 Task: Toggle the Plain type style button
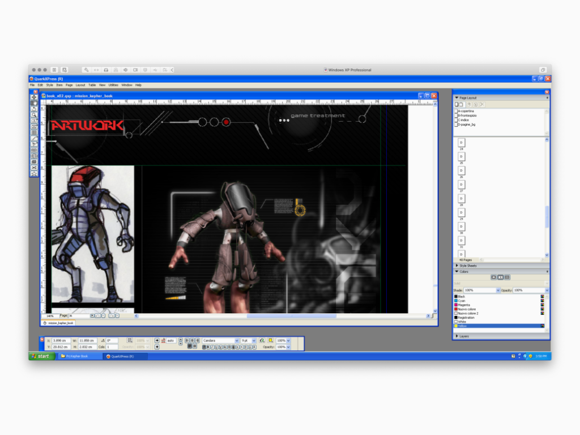(x=204, y=347)
